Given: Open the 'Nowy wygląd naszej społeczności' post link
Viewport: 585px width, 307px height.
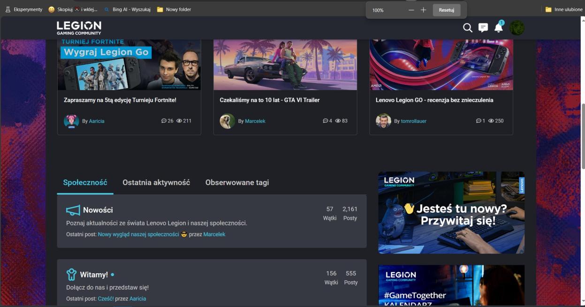Looking at the screenshot, I should (138, 234).
